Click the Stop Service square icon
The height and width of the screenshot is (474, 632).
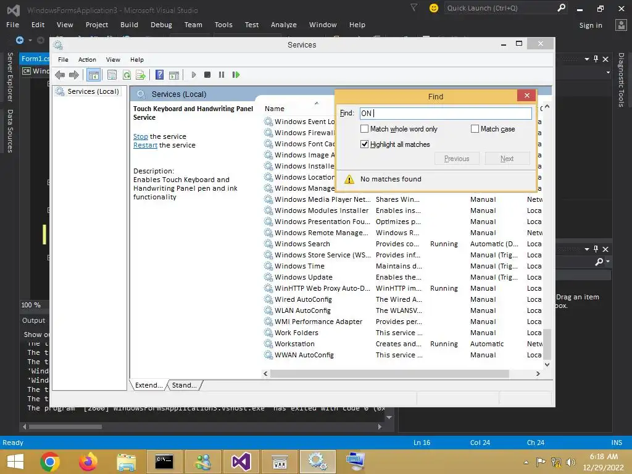pos(207,75)
